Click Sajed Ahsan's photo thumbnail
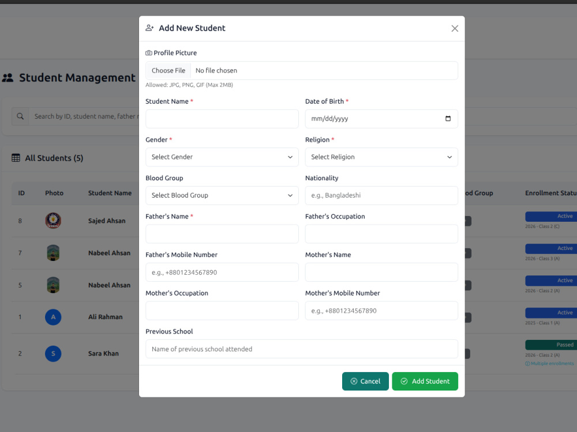Image resolution: width=577 pixels, height=432 pixels. tap(53, 221)
